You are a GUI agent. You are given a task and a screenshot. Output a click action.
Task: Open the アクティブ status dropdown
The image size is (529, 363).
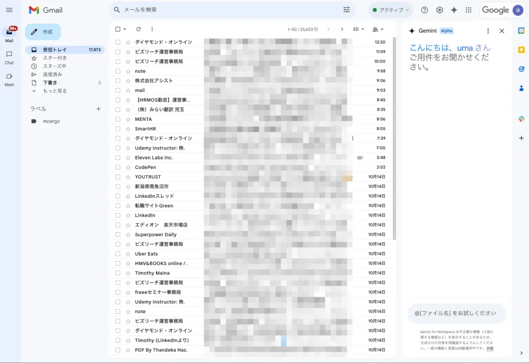pos(391,10)
